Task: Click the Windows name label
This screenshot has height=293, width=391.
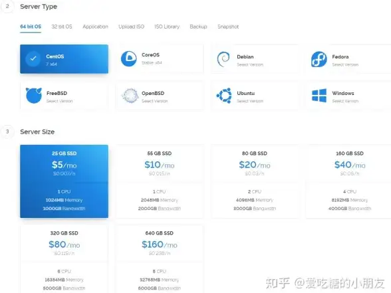Action: click(343, 93)
